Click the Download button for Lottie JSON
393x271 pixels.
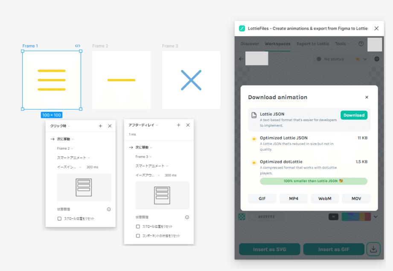pyautogui.click(x=354, y=115)
